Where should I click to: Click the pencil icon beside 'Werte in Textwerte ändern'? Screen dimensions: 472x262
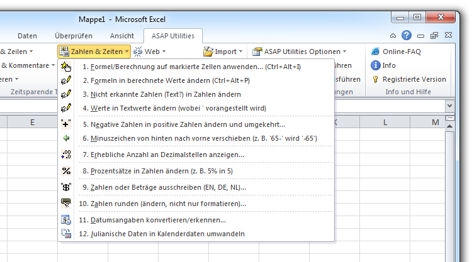coord(66,108)
